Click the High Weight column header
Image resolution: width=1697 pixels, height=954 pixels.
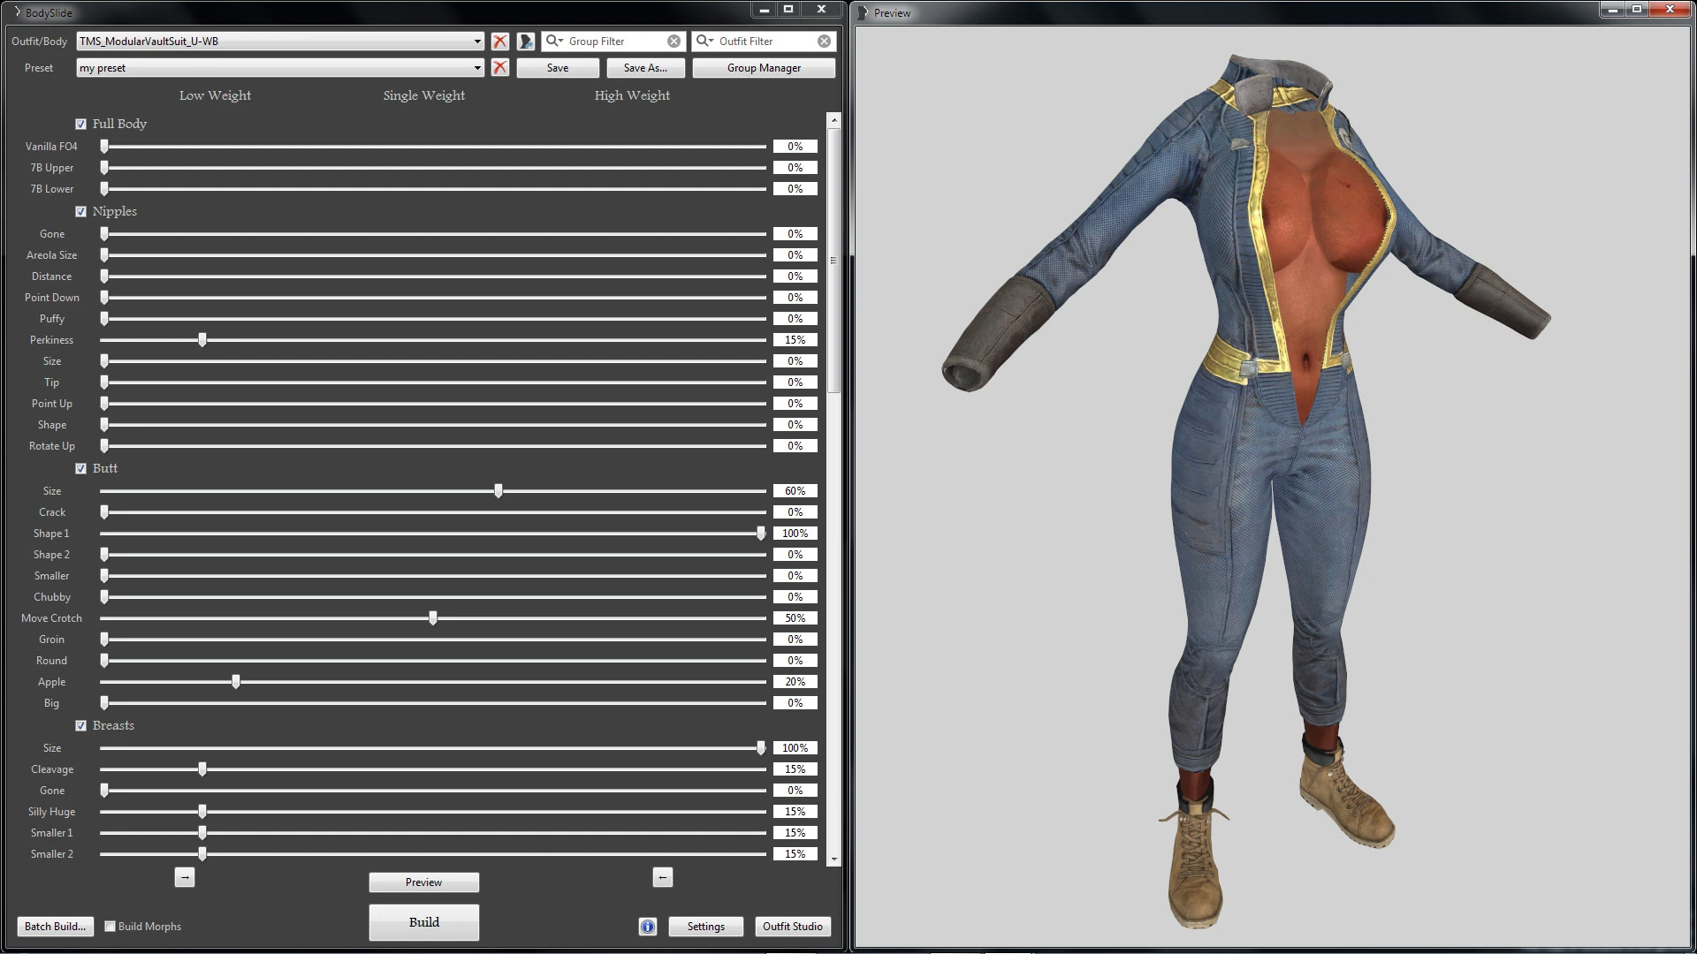632,95
